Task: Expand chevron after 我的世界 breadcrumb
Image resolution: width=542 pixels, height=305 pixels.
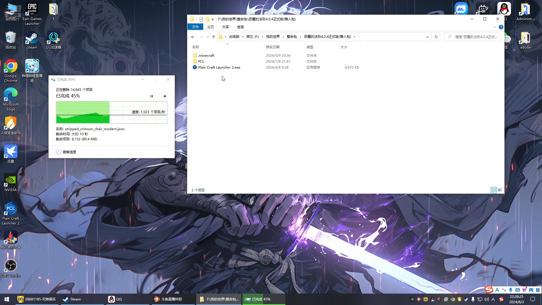Action: (x=283, y=37)
